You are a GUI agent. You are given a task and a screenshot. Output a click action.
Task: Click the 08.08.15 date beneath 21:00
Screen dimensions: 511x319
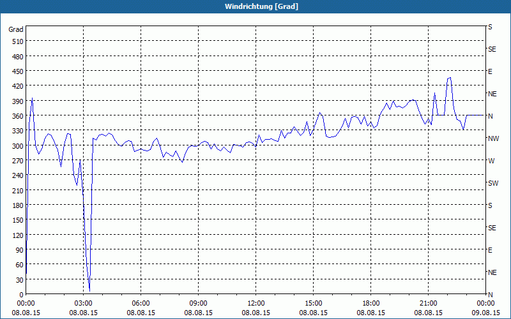tap(428, 313)
